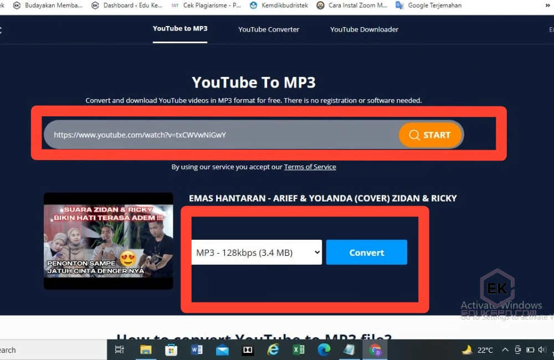Image resolution: width=554 pixels, height=360 pixels.
Task: Click the battery icon in the tray
Action: click(530, 350)
